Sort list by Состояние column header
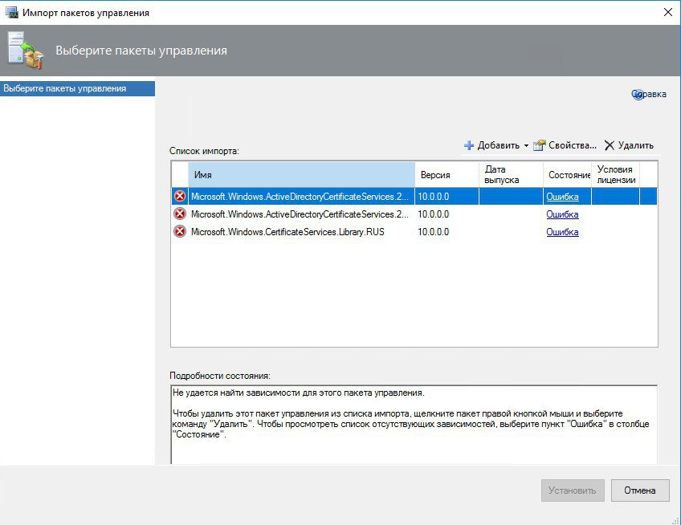Viewport: 681px width, 525px height. (x=567, y=174)
